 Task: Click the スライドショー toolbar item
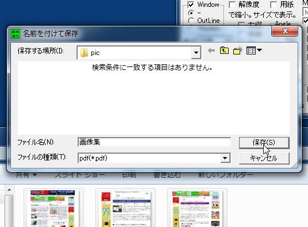[x=79, y=174]
